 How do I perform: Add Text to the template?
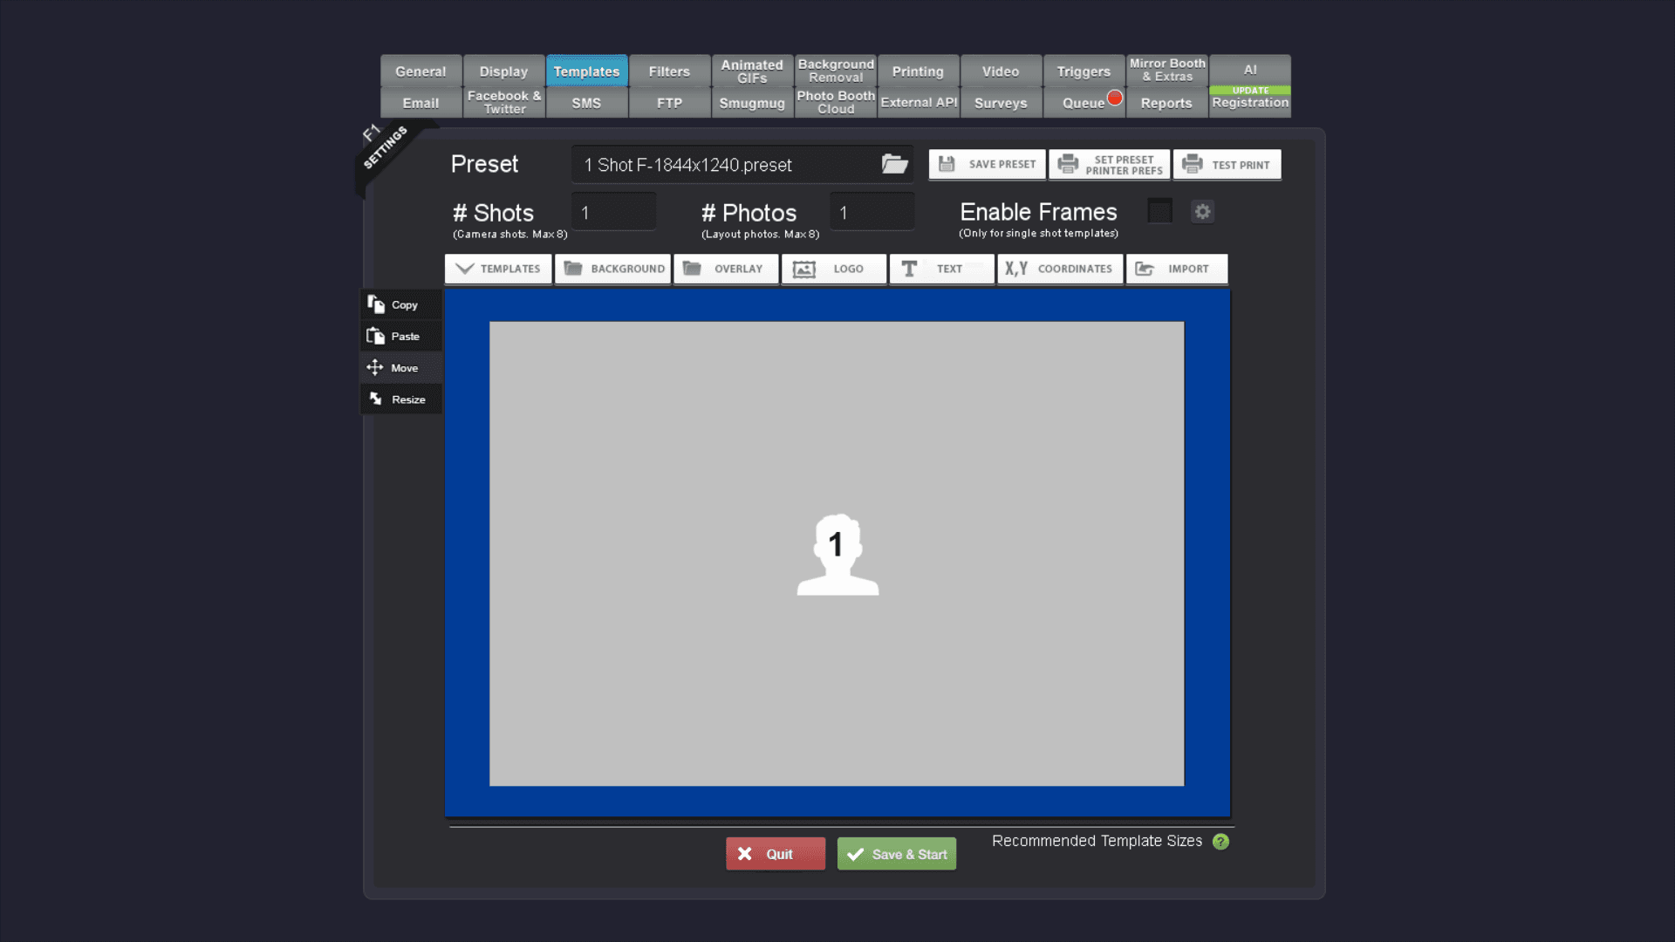941,269
